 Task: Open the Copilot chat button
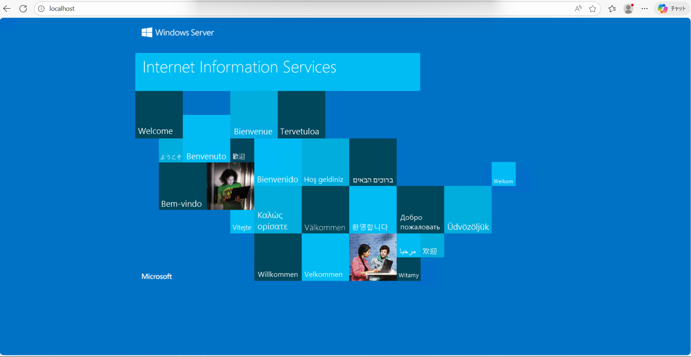pyautogui.click(x=671, y=9)
